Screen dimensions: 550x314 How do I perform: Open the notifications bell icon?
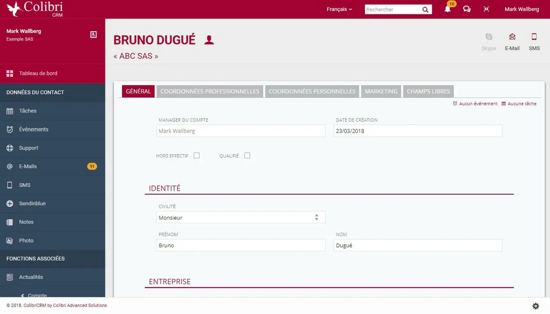click(x=448, y=9)
